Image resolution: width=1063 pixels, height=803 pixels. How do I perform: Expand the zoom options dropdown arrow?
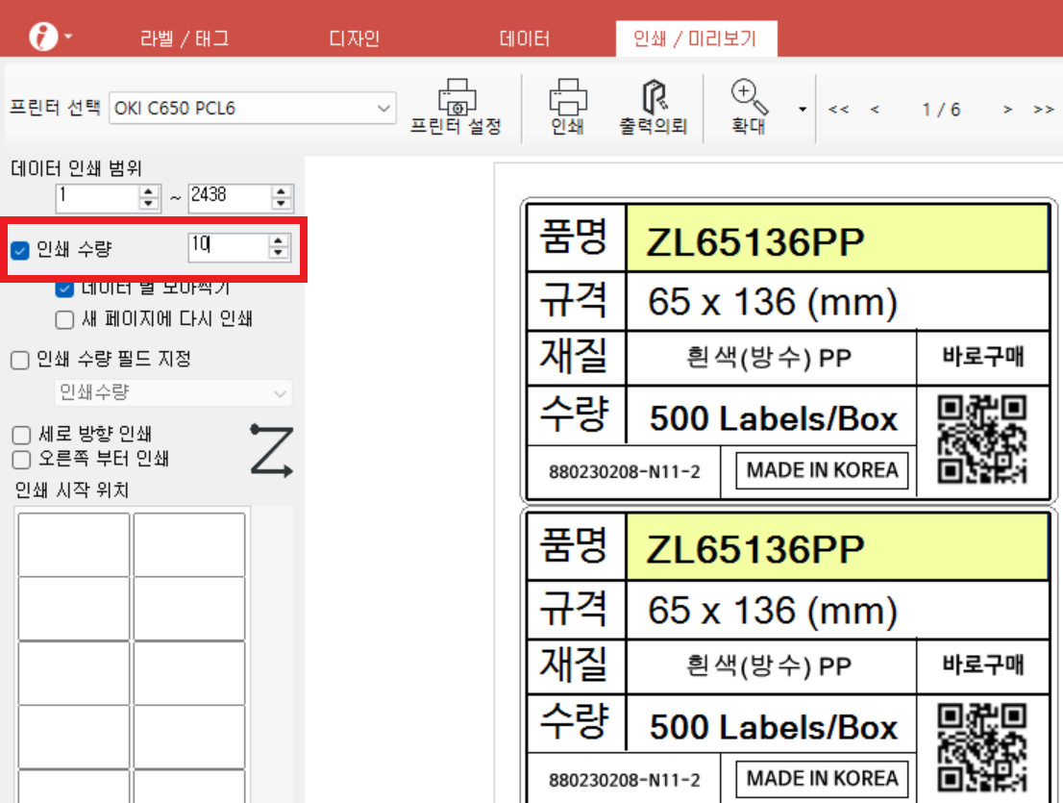(x=803, y=110)
